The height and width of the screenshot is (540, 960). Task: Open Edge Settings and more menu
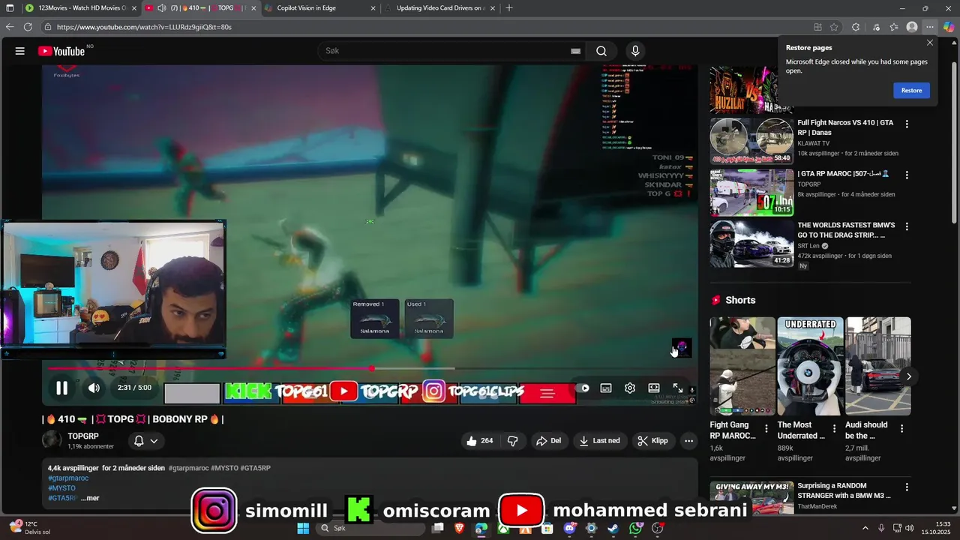(x=930, y=27)
